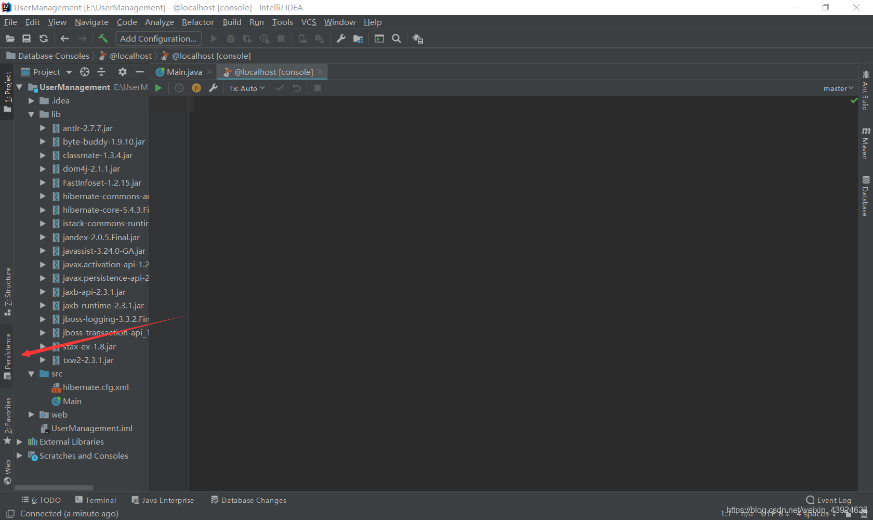Open the master schema dropdown
873x520 pixels.
coord(838,88)
